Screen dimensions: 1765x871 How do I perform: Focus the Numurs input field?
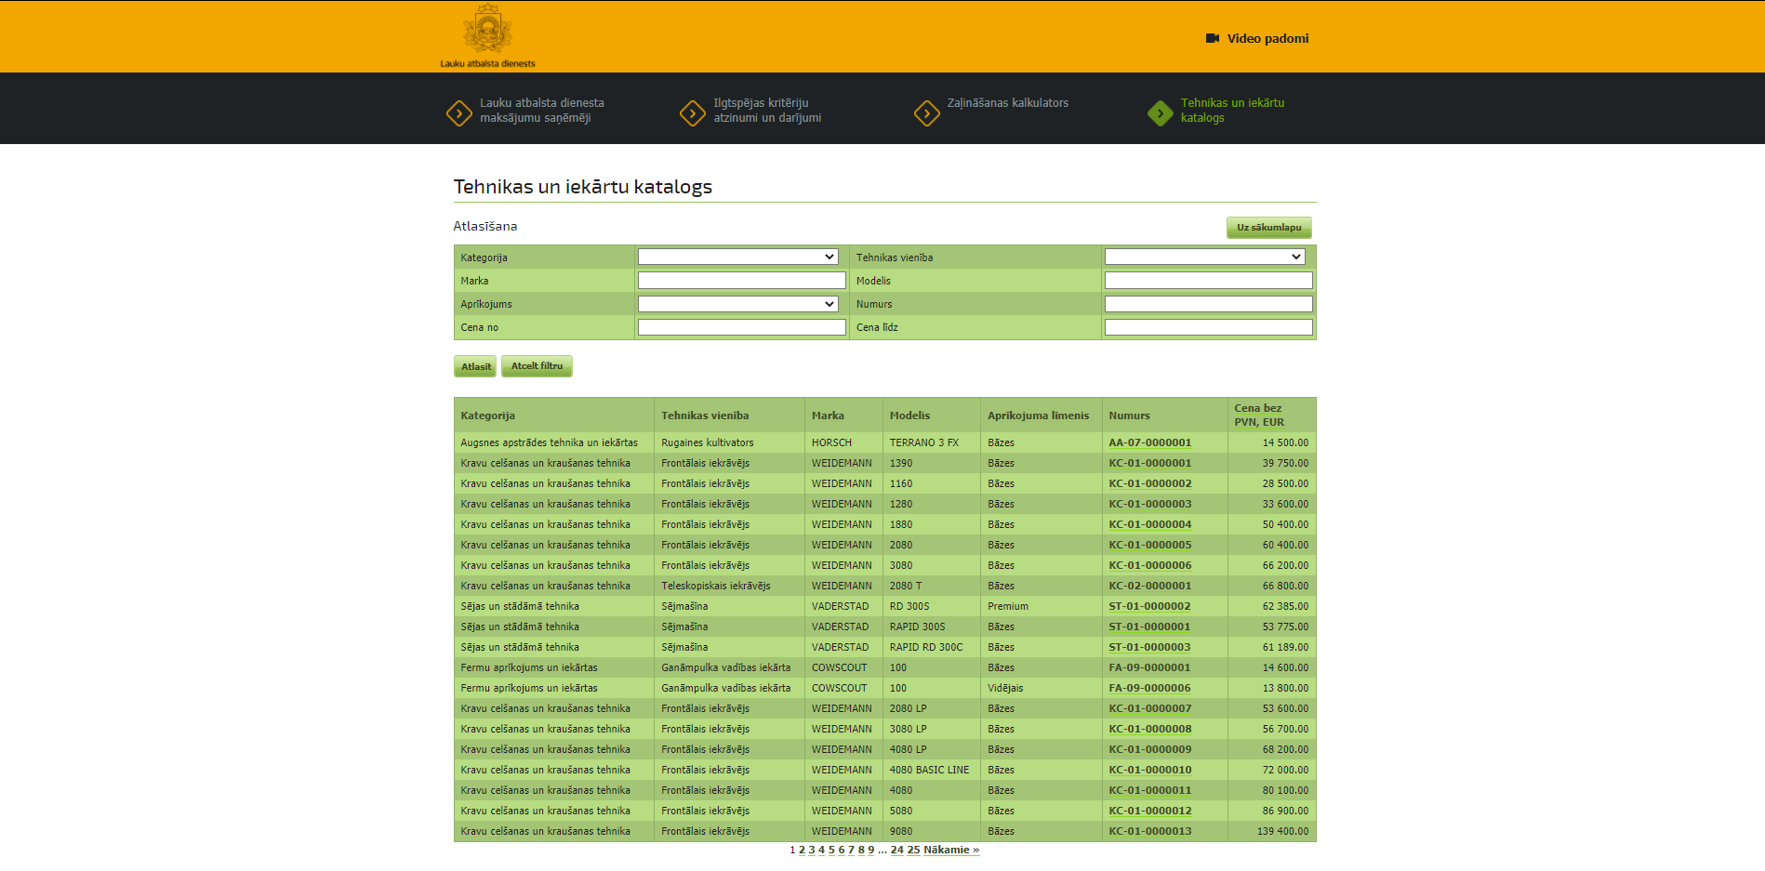point(1209,304)
